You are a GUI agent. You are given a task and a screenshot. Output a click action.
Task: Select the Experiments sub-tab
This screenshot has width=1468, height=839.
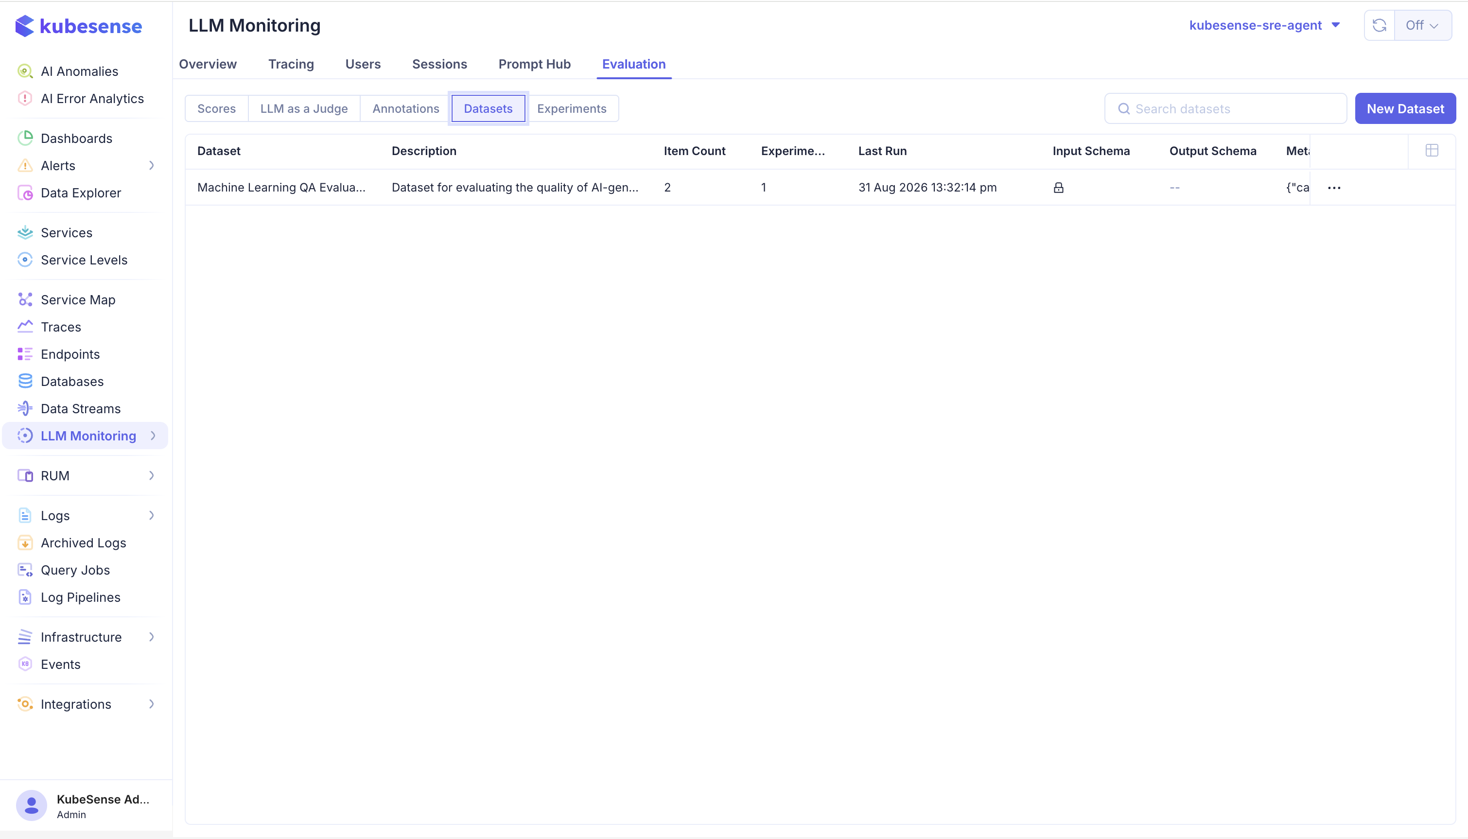tap(572, 109)
